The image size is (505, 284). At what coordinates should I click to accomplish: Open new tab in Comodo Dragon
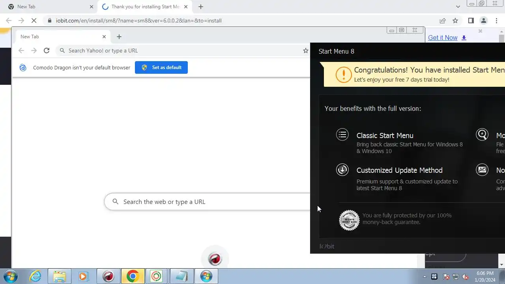click(119, 37)
